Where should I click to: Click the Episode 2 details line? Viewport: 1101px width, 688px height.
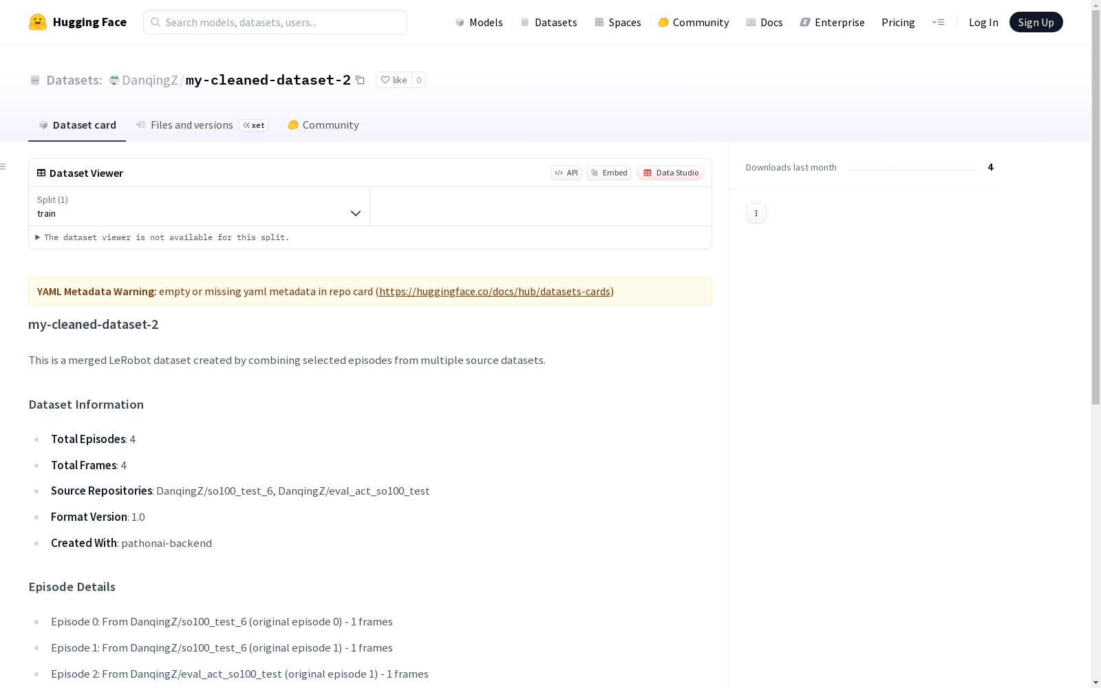(239, 674)
